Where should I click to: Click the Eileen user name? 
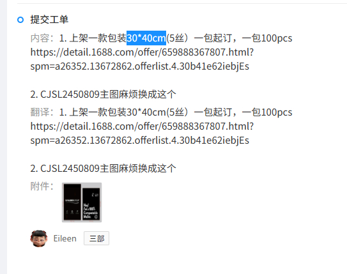point(65,238)
